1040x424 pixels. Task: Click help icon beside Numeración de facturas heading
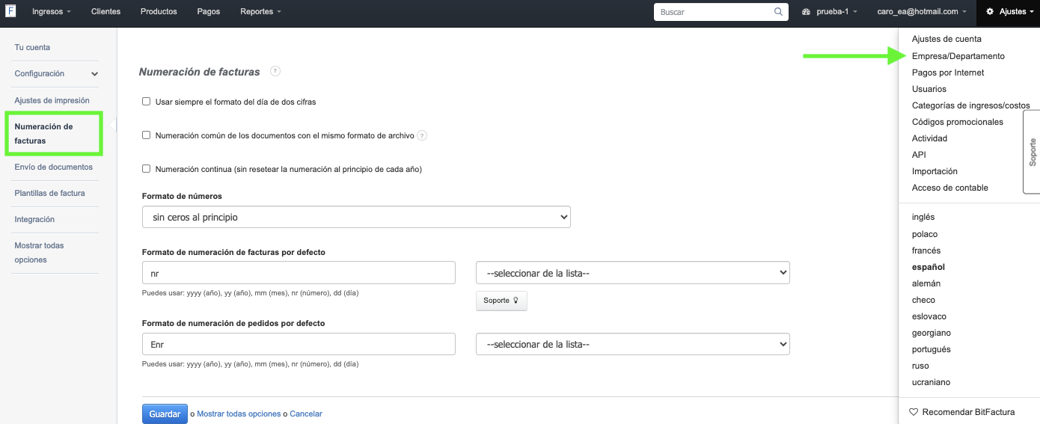click(x=275, y=71)
